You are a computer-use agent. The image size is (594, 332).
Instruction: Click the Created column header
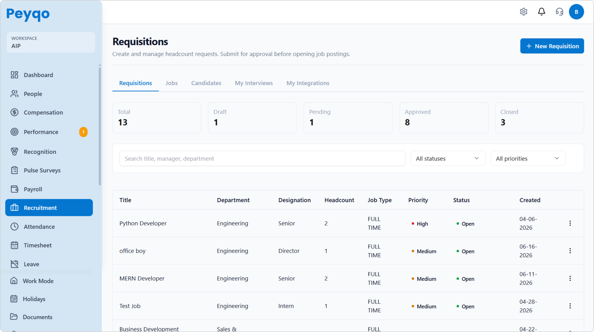point(530,200)
